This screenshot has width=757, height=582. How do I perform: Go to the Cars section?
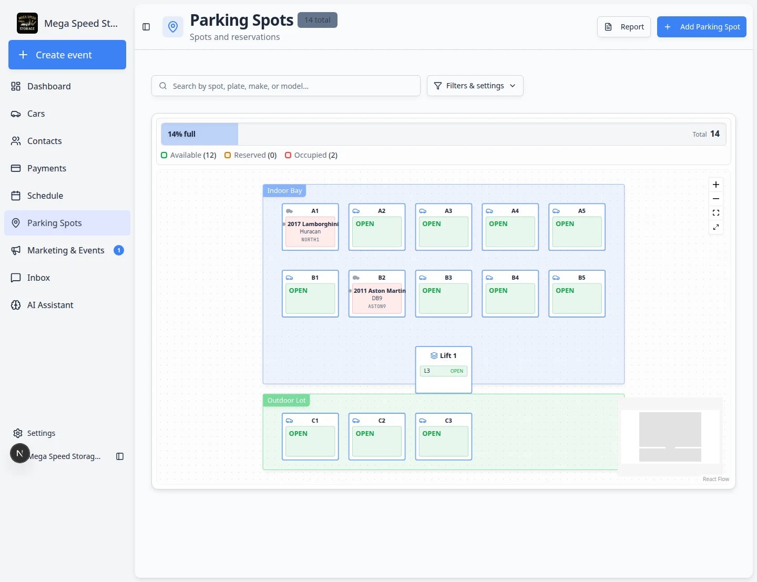67,114
